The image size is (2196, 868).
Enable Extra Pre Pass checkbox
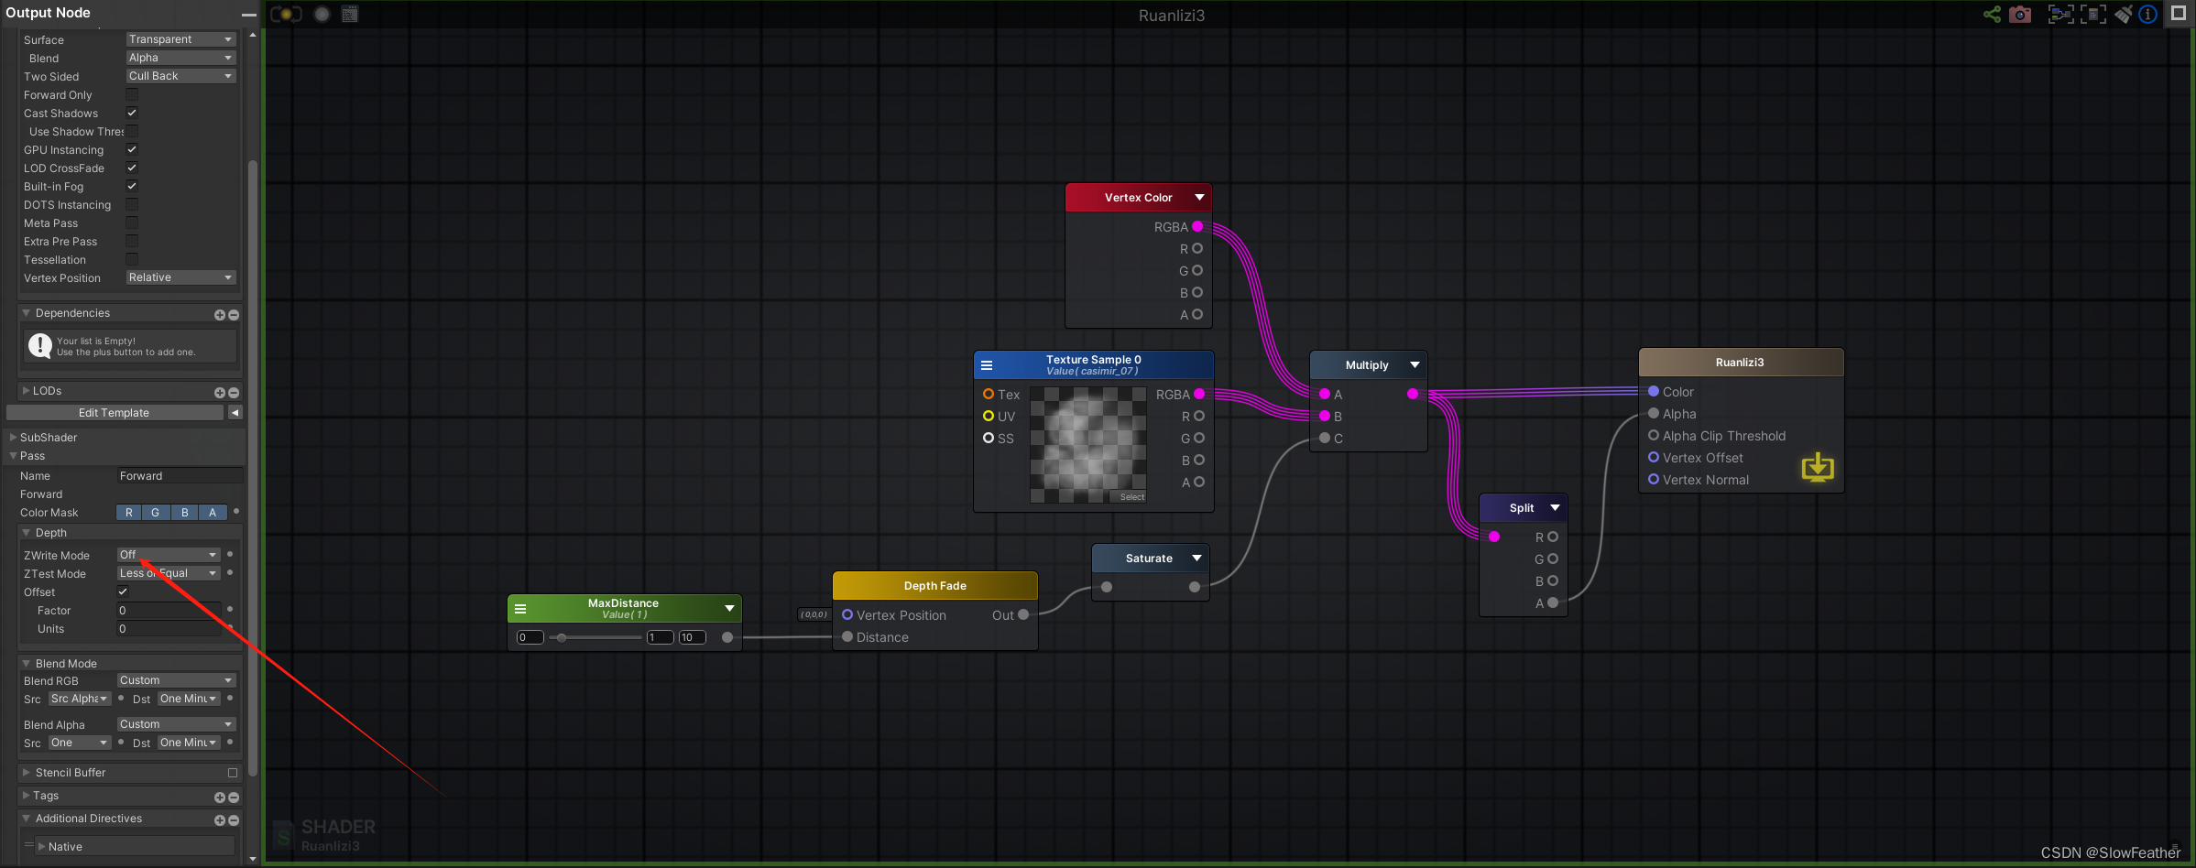[x=132, y=241]
